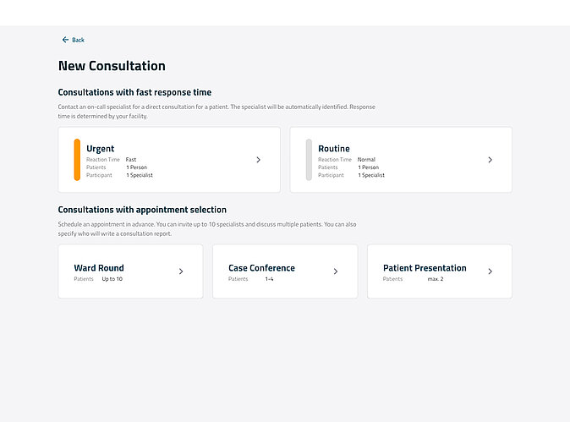Click the 'Fast' reaction time value

tap(131, 160)
